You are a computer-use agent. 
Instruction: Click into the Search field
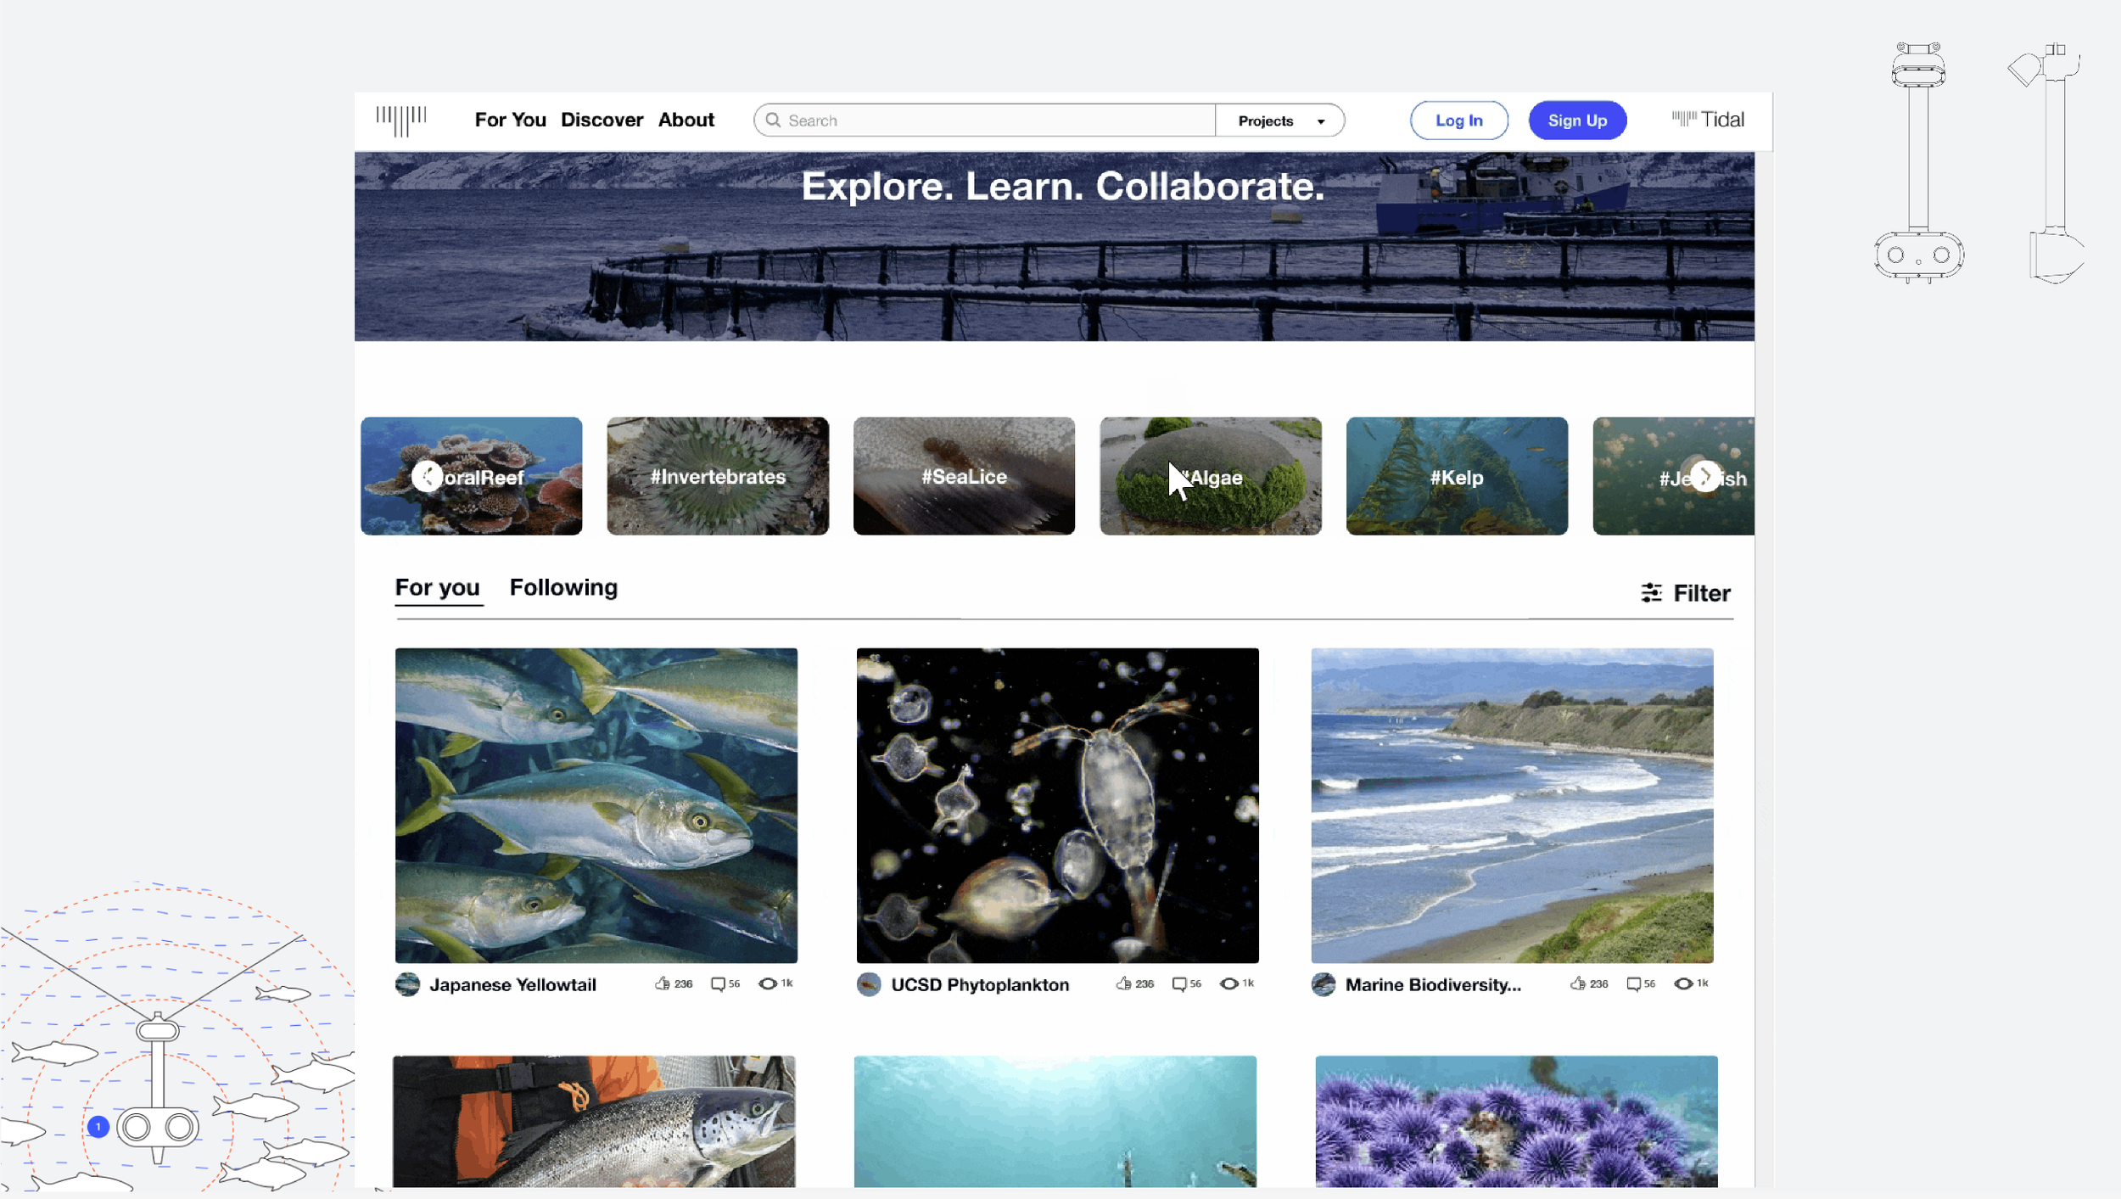[x=984, y=120]
